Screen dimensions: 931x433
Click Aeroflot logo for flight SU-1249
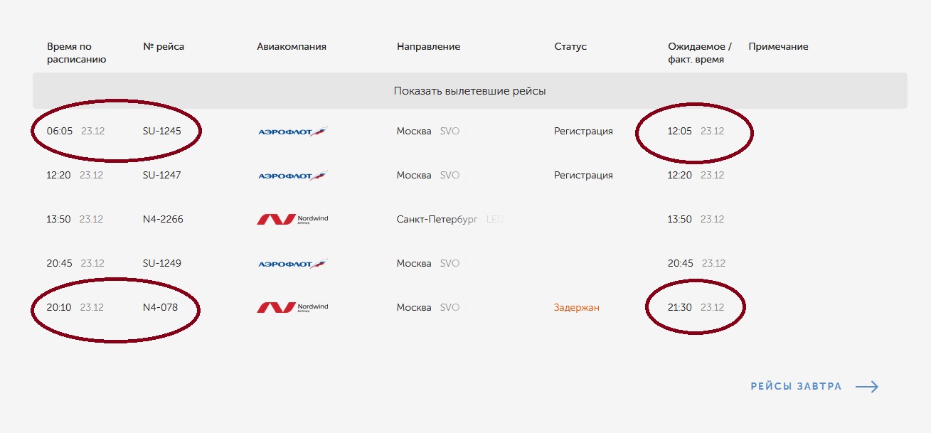[292, 264]
